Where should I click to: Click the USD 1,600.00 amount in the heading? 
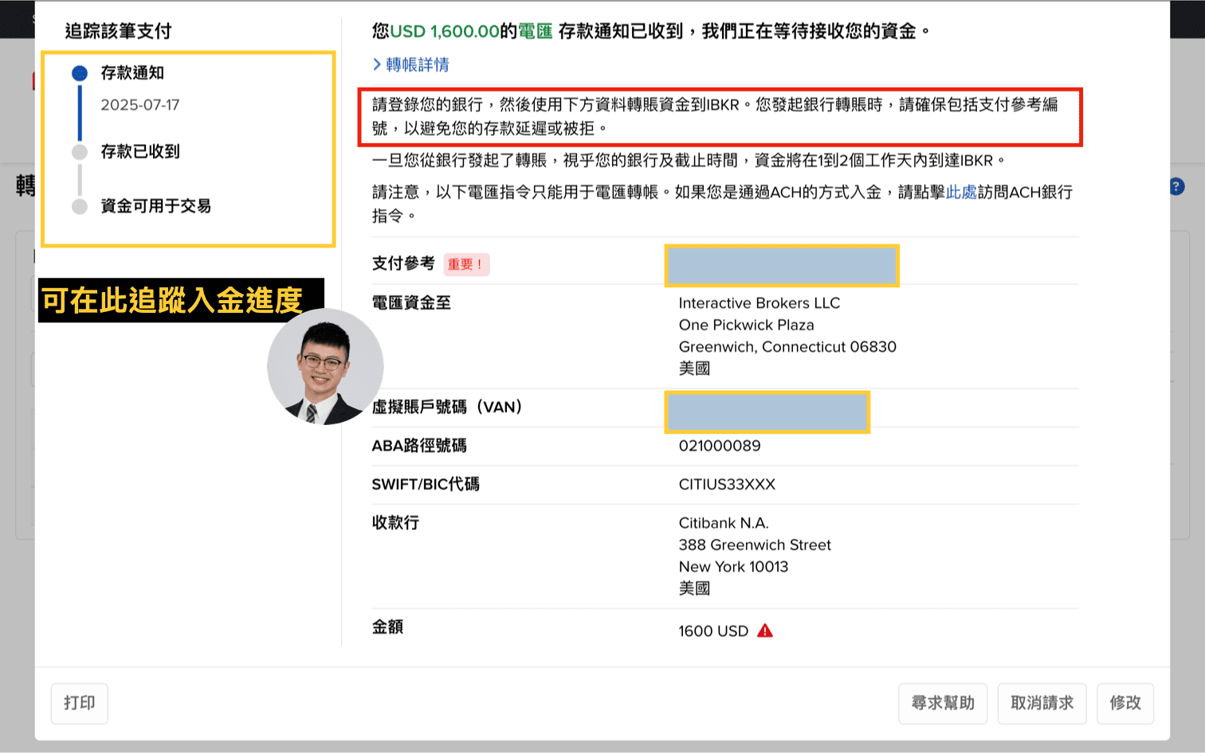445,31
